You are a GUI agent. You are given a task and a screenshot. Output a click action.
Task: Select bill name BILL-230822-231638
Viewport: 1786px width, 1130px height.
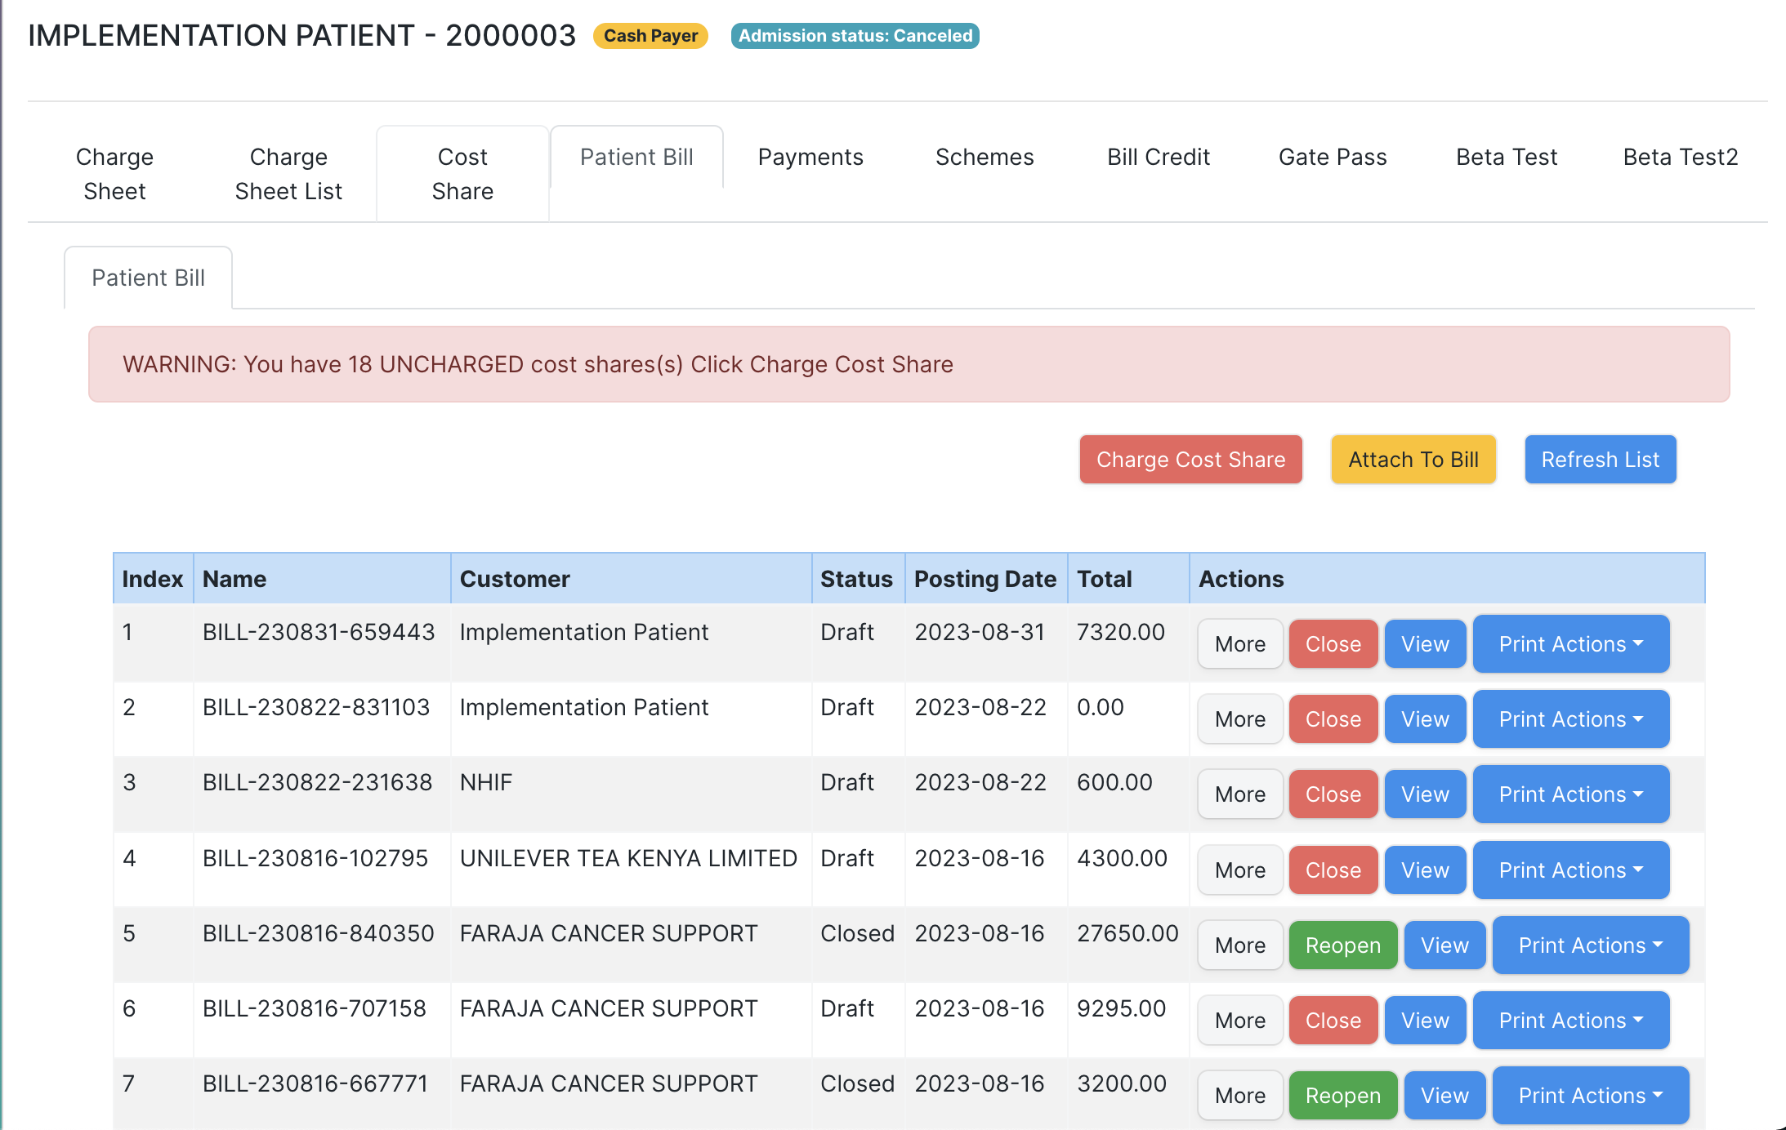coord(317,782)
